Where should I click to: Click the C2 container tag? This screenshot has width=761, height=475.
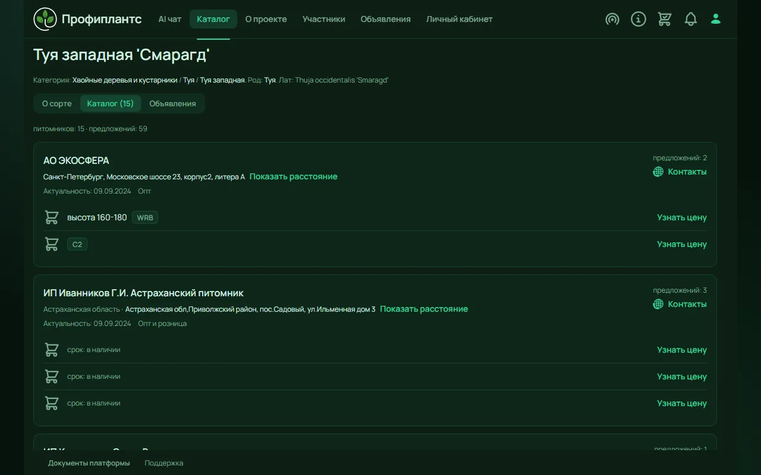[x=77, y=244]
